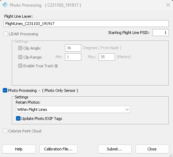This screenshot has height=157, width=173.
Task: Tick the Colorize Point Cloud checkbox
Action: click(5, 131)
